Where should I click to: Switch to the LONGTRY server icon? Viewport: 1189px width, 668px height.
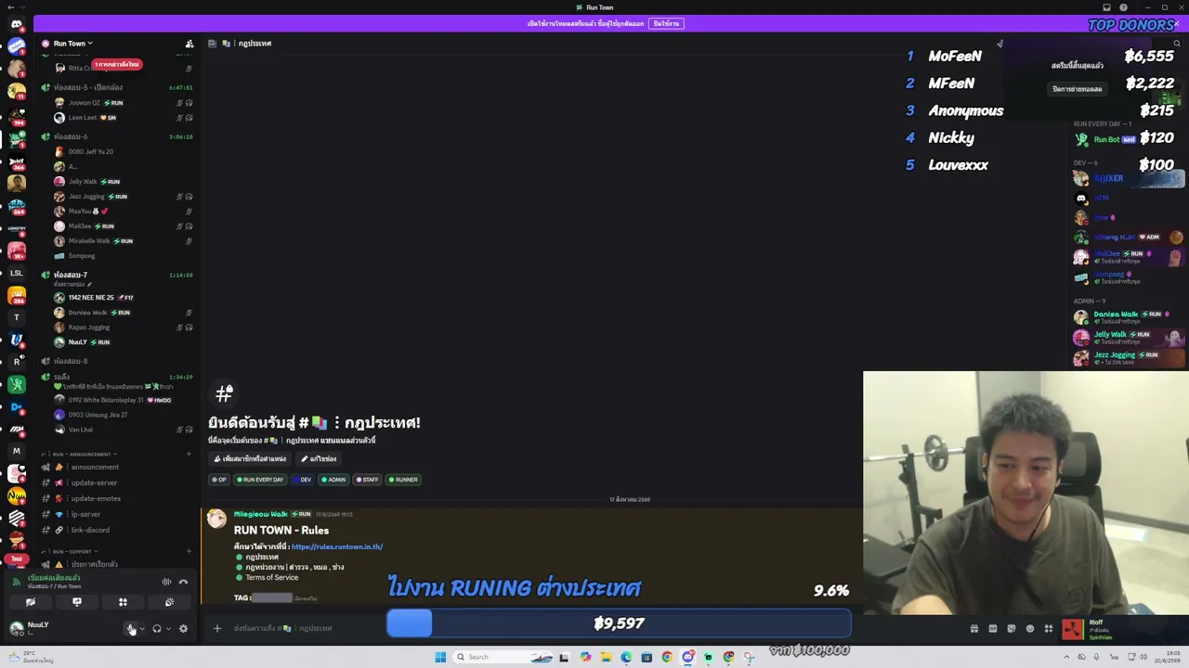[17, 228]
